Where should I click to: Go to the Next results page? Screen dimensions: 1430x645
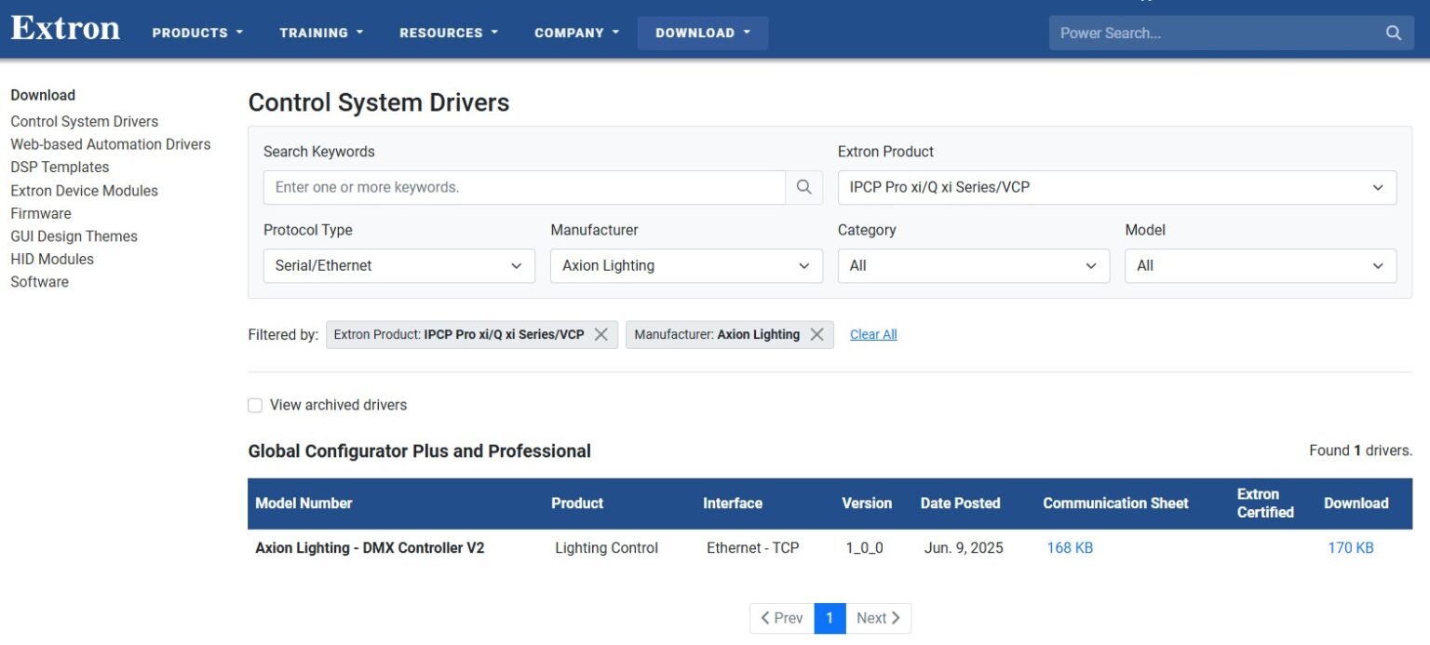click(878, 618)
